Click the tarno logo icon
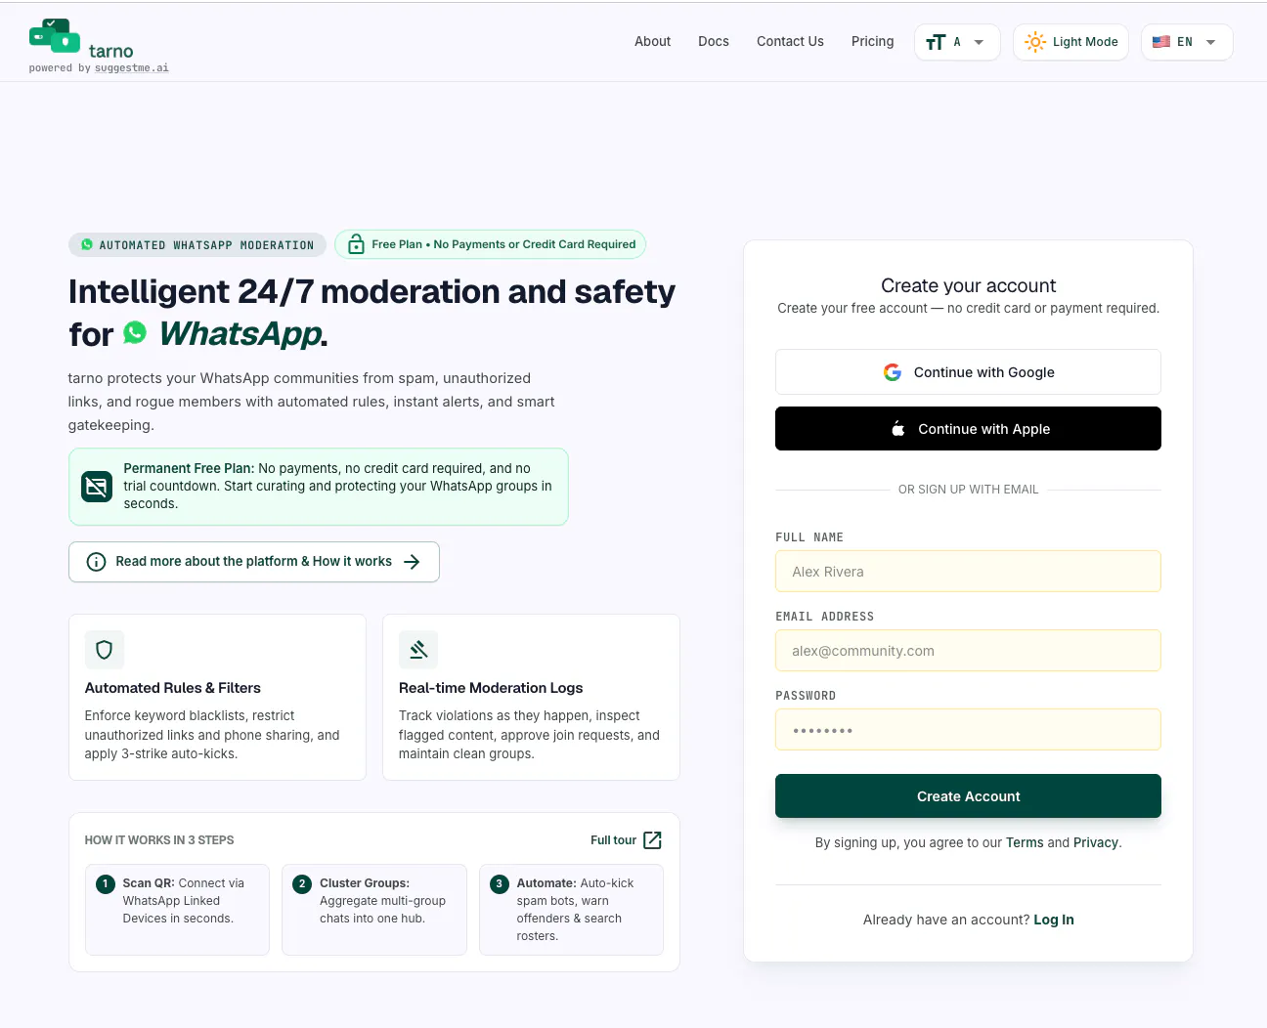 [55, 36]
